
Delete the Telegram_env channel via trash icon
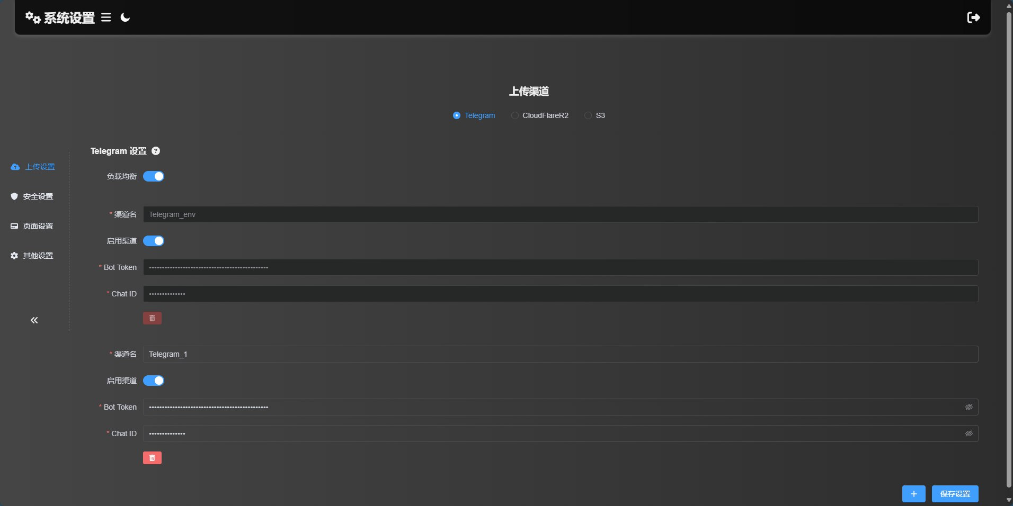pos(152,318)
